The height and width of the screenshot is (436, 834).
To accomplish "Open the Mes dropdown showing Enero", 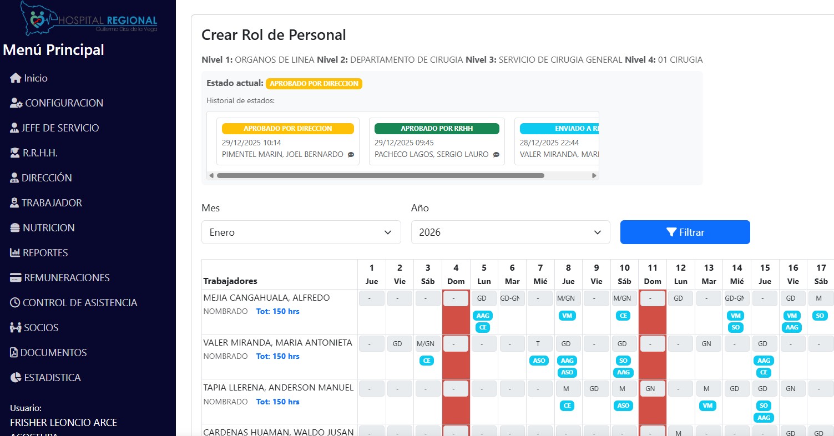I will point(301,232).
